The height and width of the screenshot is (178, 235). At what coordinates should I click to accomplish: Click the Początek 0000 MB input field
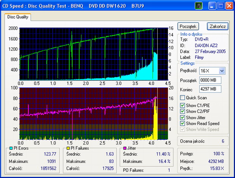click(x=210, y=80)
